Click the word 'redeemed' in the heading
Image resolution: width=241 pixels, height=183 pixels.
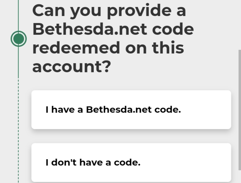(76, 48)
